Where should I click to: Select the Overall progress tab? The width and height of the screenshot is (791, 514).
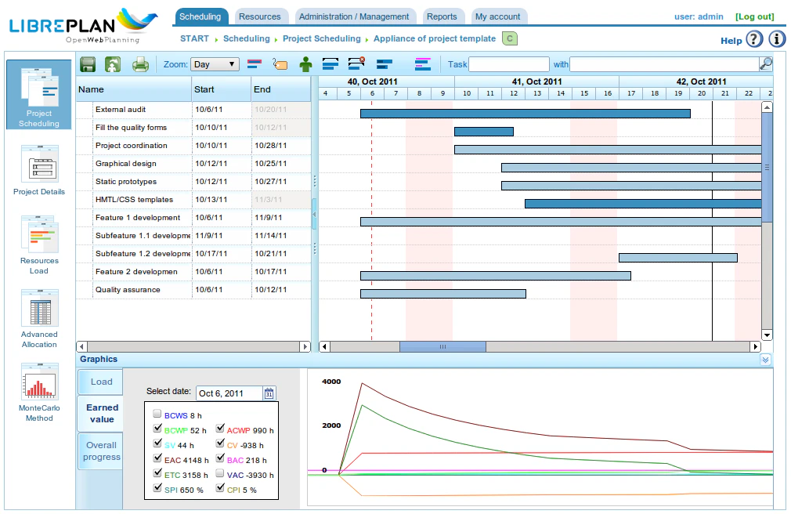click(x=101, y=451)
